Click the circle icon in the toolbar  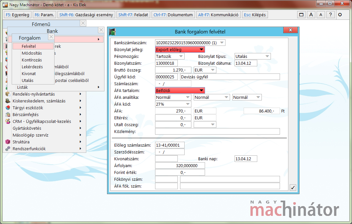pyautogui.click(x=340, y=15)
